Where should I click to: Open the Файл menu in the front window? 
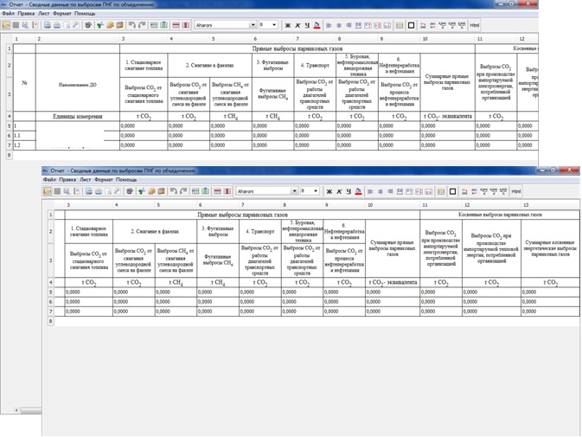click(x=49, y=180)
